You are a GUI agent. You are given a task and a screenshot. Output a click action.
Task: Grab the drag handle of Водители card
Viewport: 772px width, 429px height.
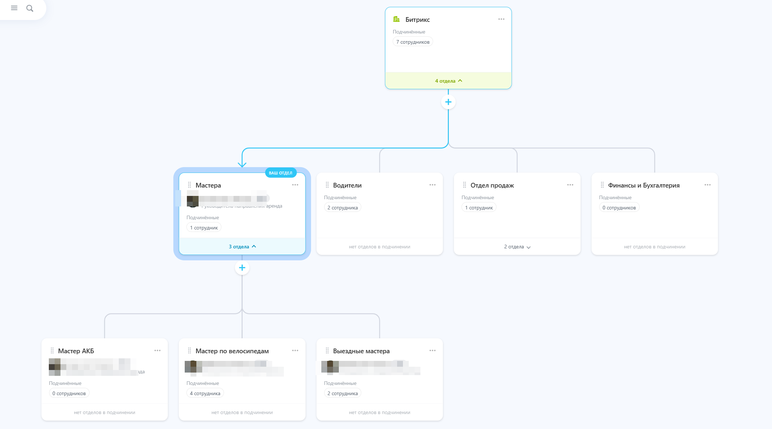[x=327, y=185]
